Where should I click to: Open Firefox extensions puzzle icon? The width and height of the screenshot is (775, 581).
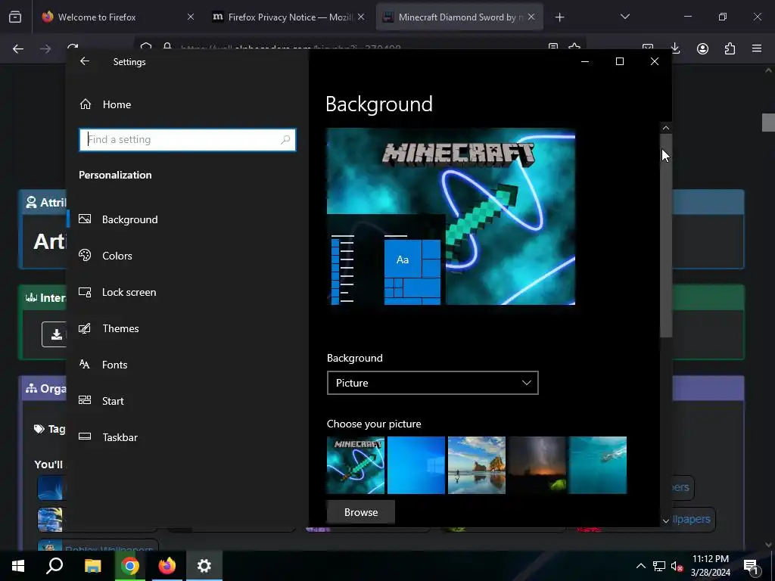pyautogui.click(x=730, y=48)
